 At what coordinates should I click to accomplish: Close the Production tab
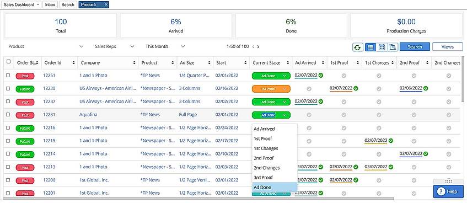(106, 5)
